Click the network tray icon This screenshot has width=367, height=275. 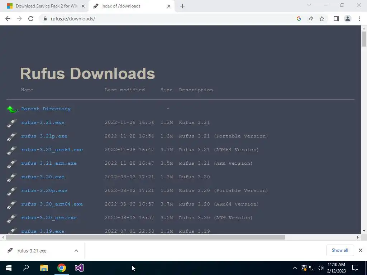(312, 268)
